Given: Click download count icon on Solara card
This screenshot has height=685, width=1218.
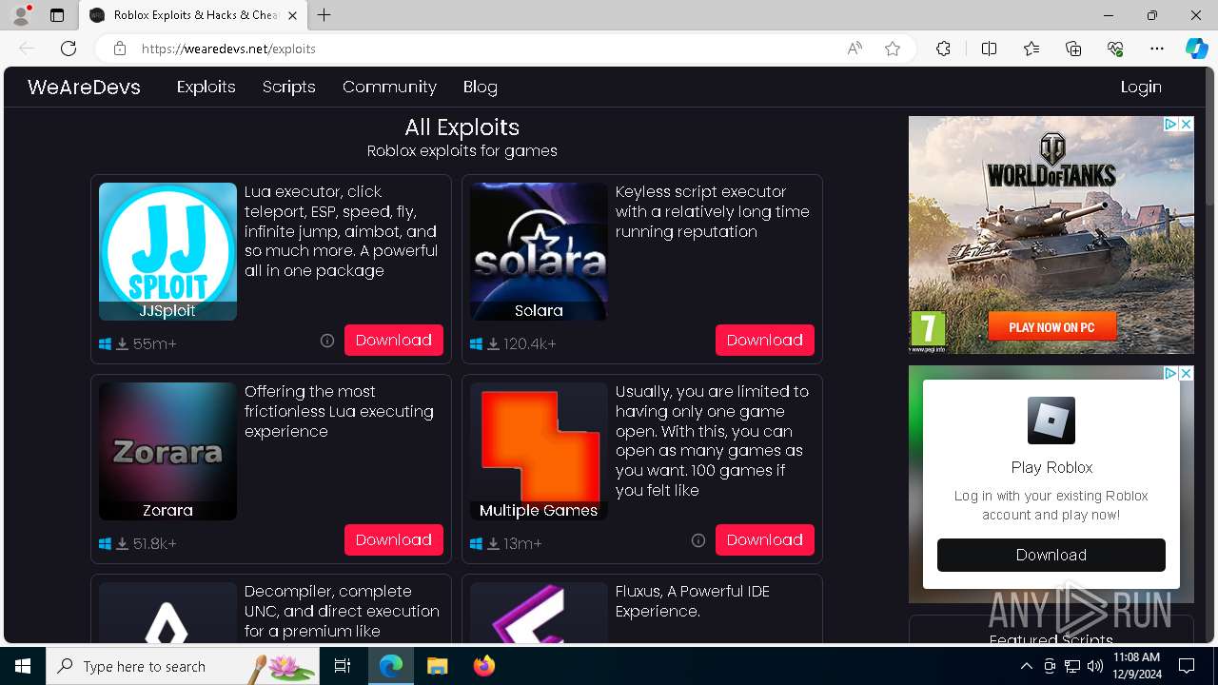Looking at the screenshot, I should pyautogui.click(x=493, y=344).
